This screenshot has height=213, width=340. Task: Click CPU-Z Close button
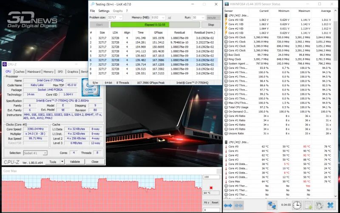[95, 162]
